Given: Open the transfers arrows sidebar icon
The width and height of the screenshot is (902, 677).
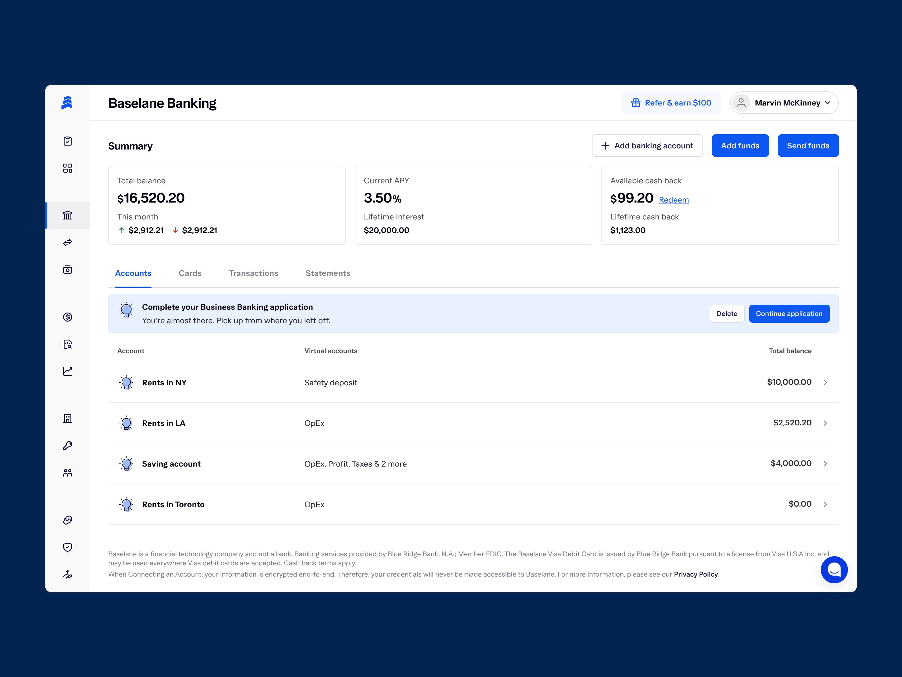Looking at the screenshot, I should coord(68,242).
